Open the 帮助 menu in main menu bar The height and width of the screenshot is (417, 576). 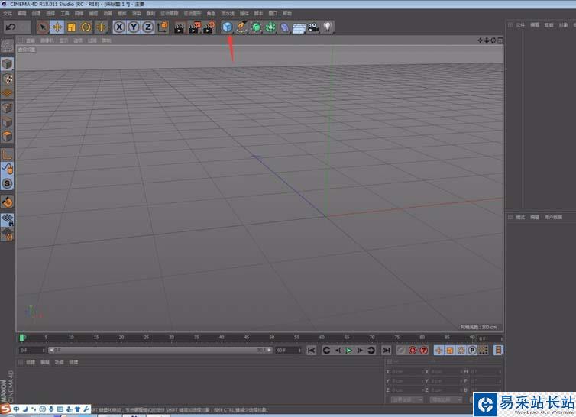[287, 13]
